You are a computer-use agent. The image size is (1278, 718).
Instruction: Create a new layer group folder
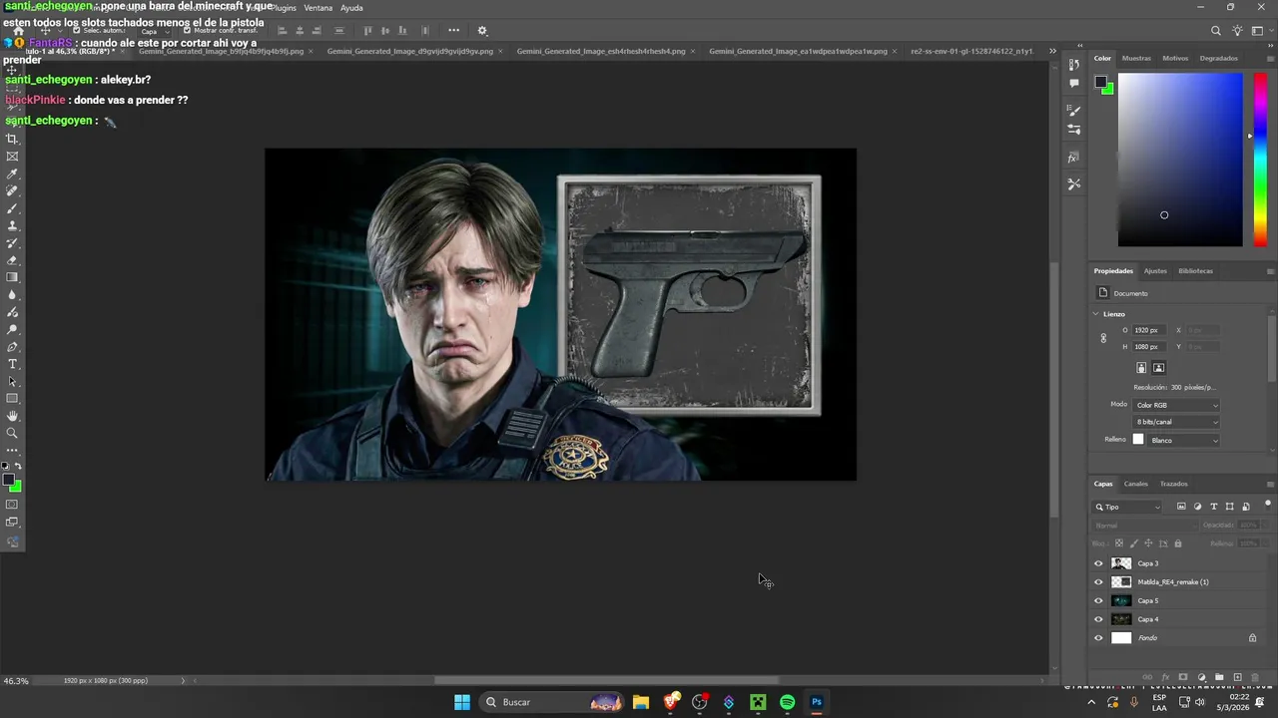1219,677
